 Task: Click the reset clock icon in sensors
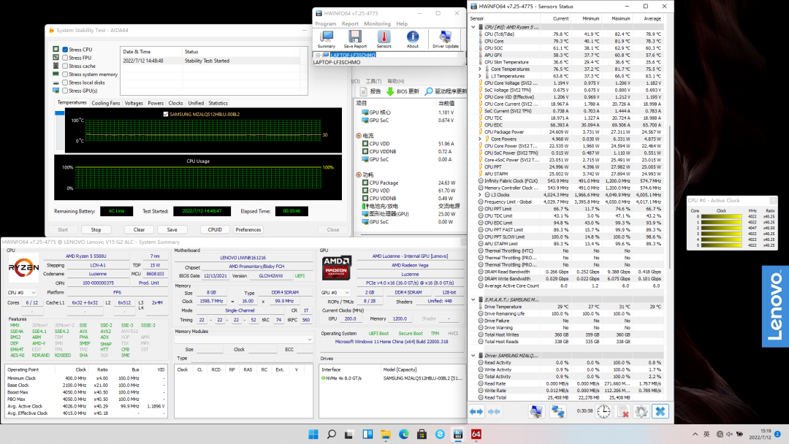pos(603,412)
